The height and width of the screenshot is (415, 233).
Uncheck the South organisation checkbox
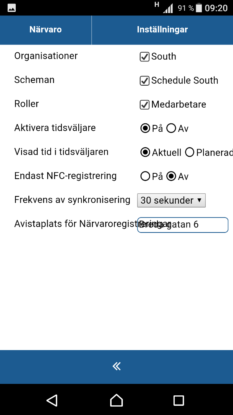144,56
